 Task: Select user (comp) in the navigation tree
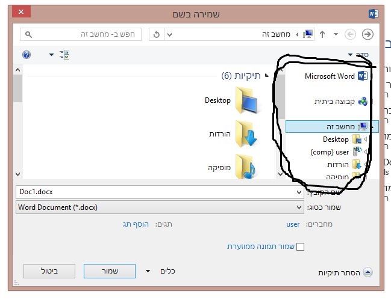336,152
